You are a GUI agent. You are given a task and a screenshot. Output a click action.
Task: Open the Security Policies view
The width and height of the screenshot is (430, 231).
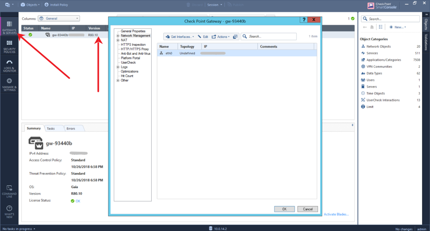[x=9, y=47]
